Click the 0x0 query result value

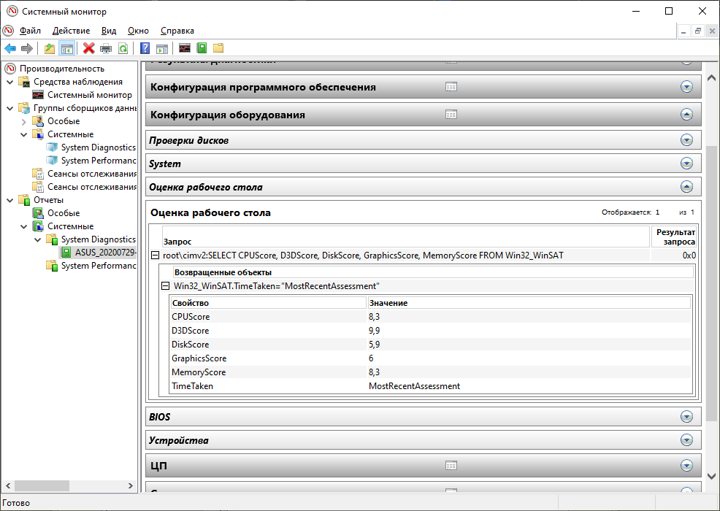(689, 255)
